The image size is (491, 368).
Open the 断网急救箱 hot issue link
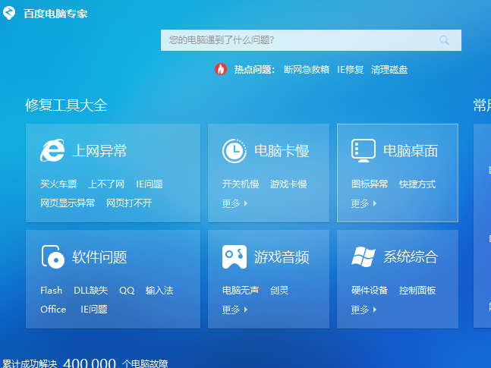[307, 70]
